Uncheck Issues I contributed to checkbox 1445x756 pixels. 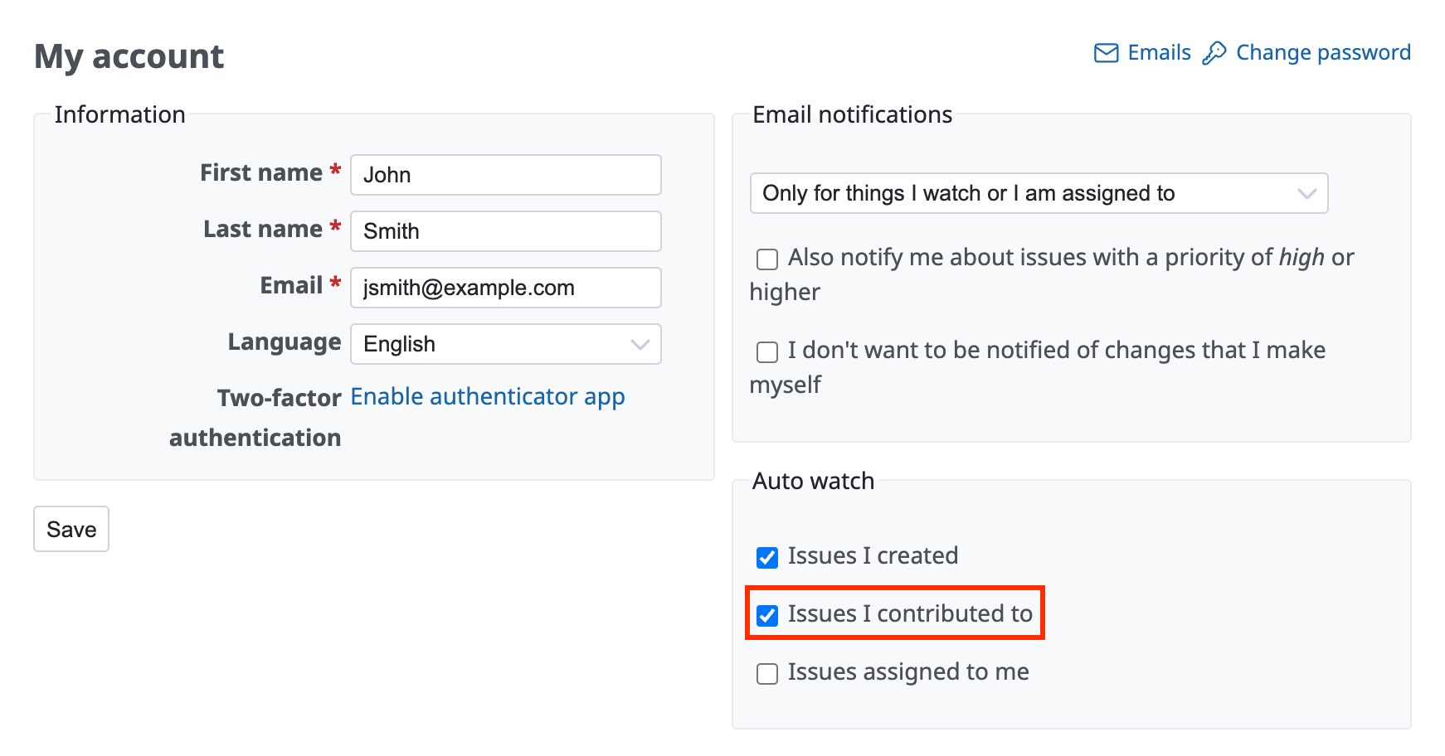click(x=767, y=616)
